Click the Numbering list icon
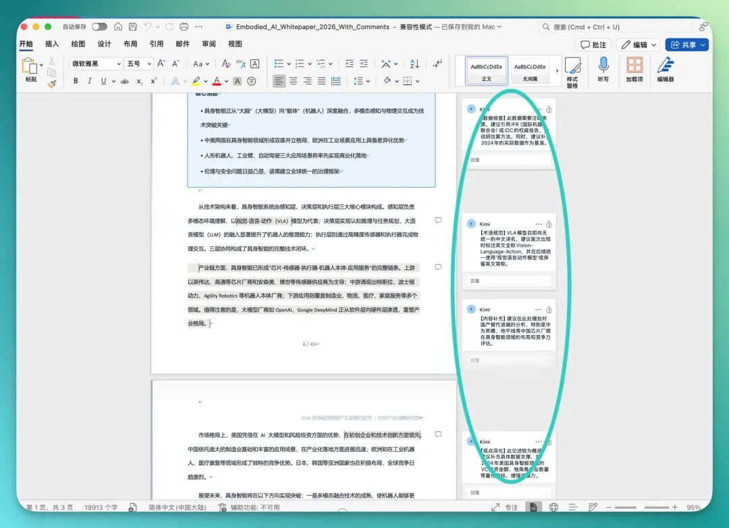Viewport: 729px width, 528px height. 300,63
